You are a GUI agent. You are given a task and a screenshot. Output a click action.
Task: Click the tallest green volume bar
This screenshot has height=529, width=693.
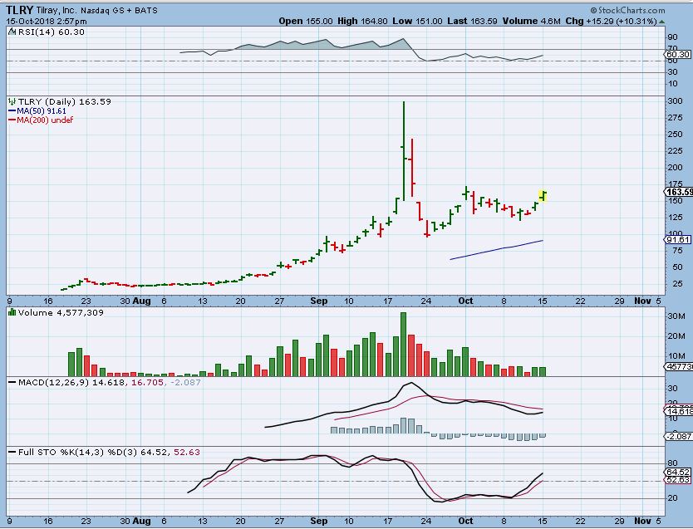click(x=403, y=344)
